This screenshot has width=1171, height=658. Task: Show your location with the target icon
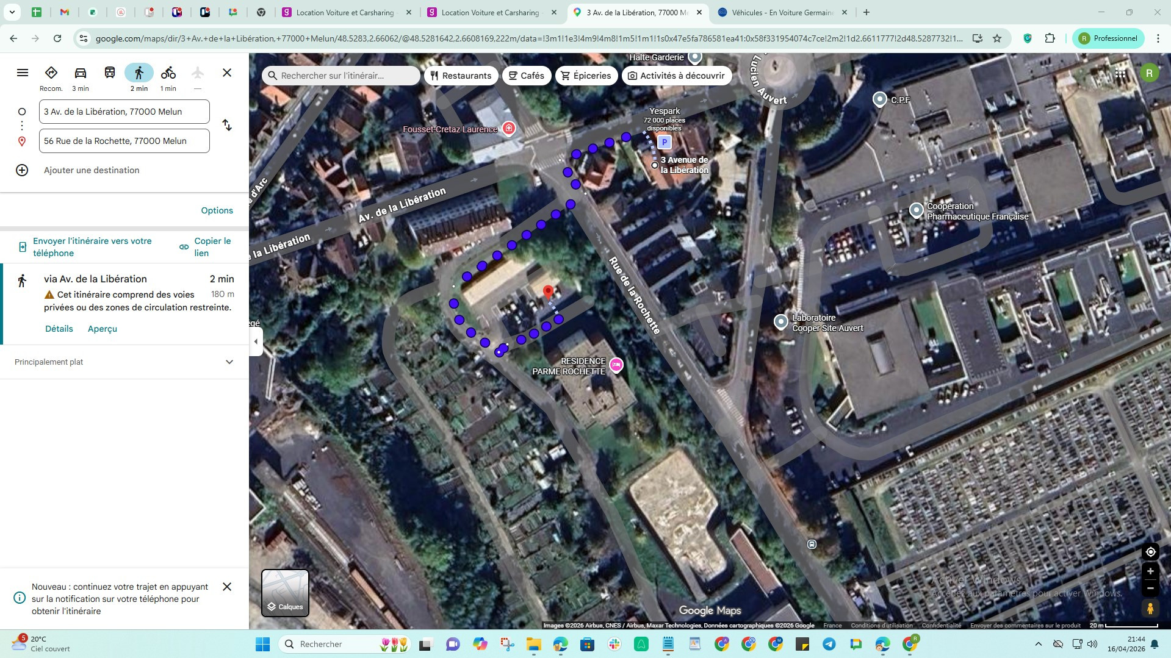pyautogui.click(x=1150, y=552)
